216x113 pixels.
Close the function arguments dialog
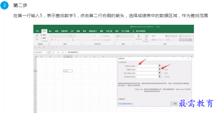(x=188, y=59)
